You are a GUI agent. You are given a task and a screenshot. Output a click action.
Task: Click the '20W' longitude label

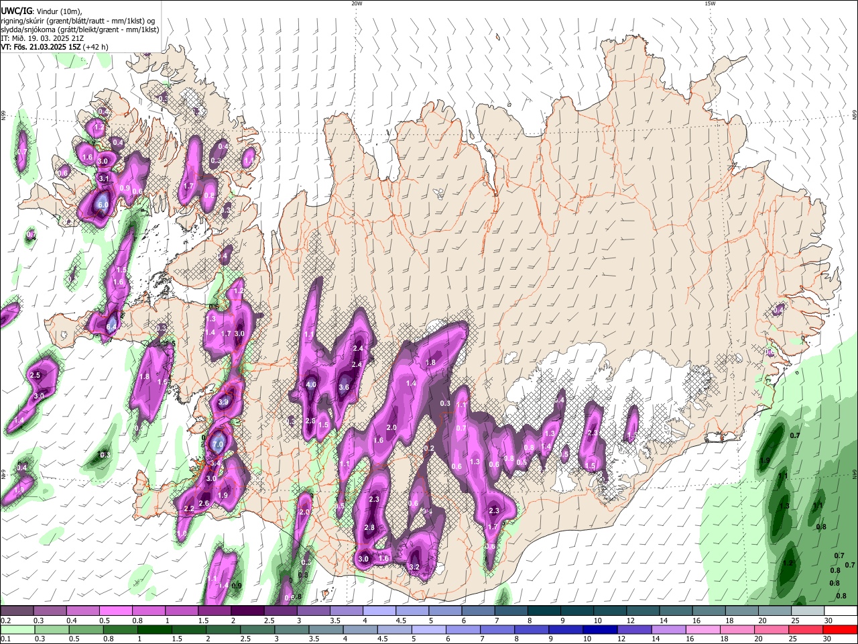[357, 3]
